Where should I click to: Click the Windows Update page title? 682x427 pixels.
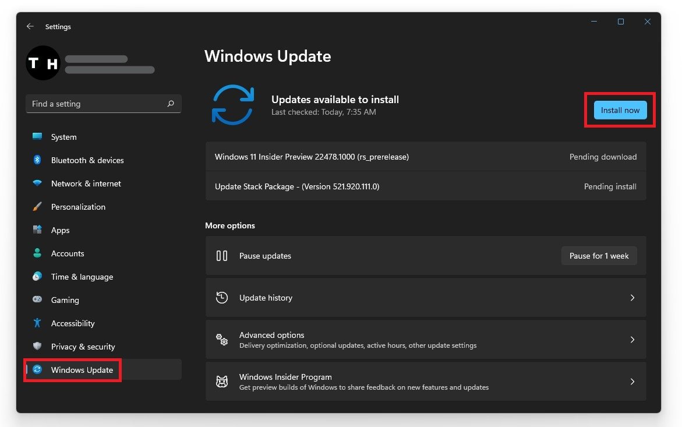[x=268, y=56]
